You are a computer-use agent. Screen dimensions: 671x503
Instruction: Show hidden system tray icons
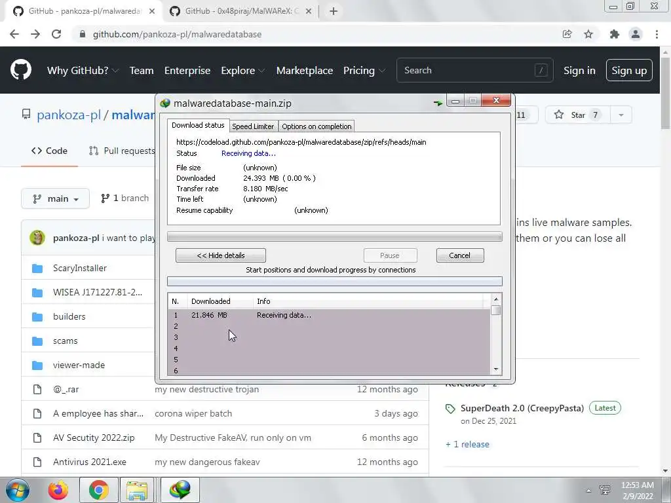(x=589, y=491)
